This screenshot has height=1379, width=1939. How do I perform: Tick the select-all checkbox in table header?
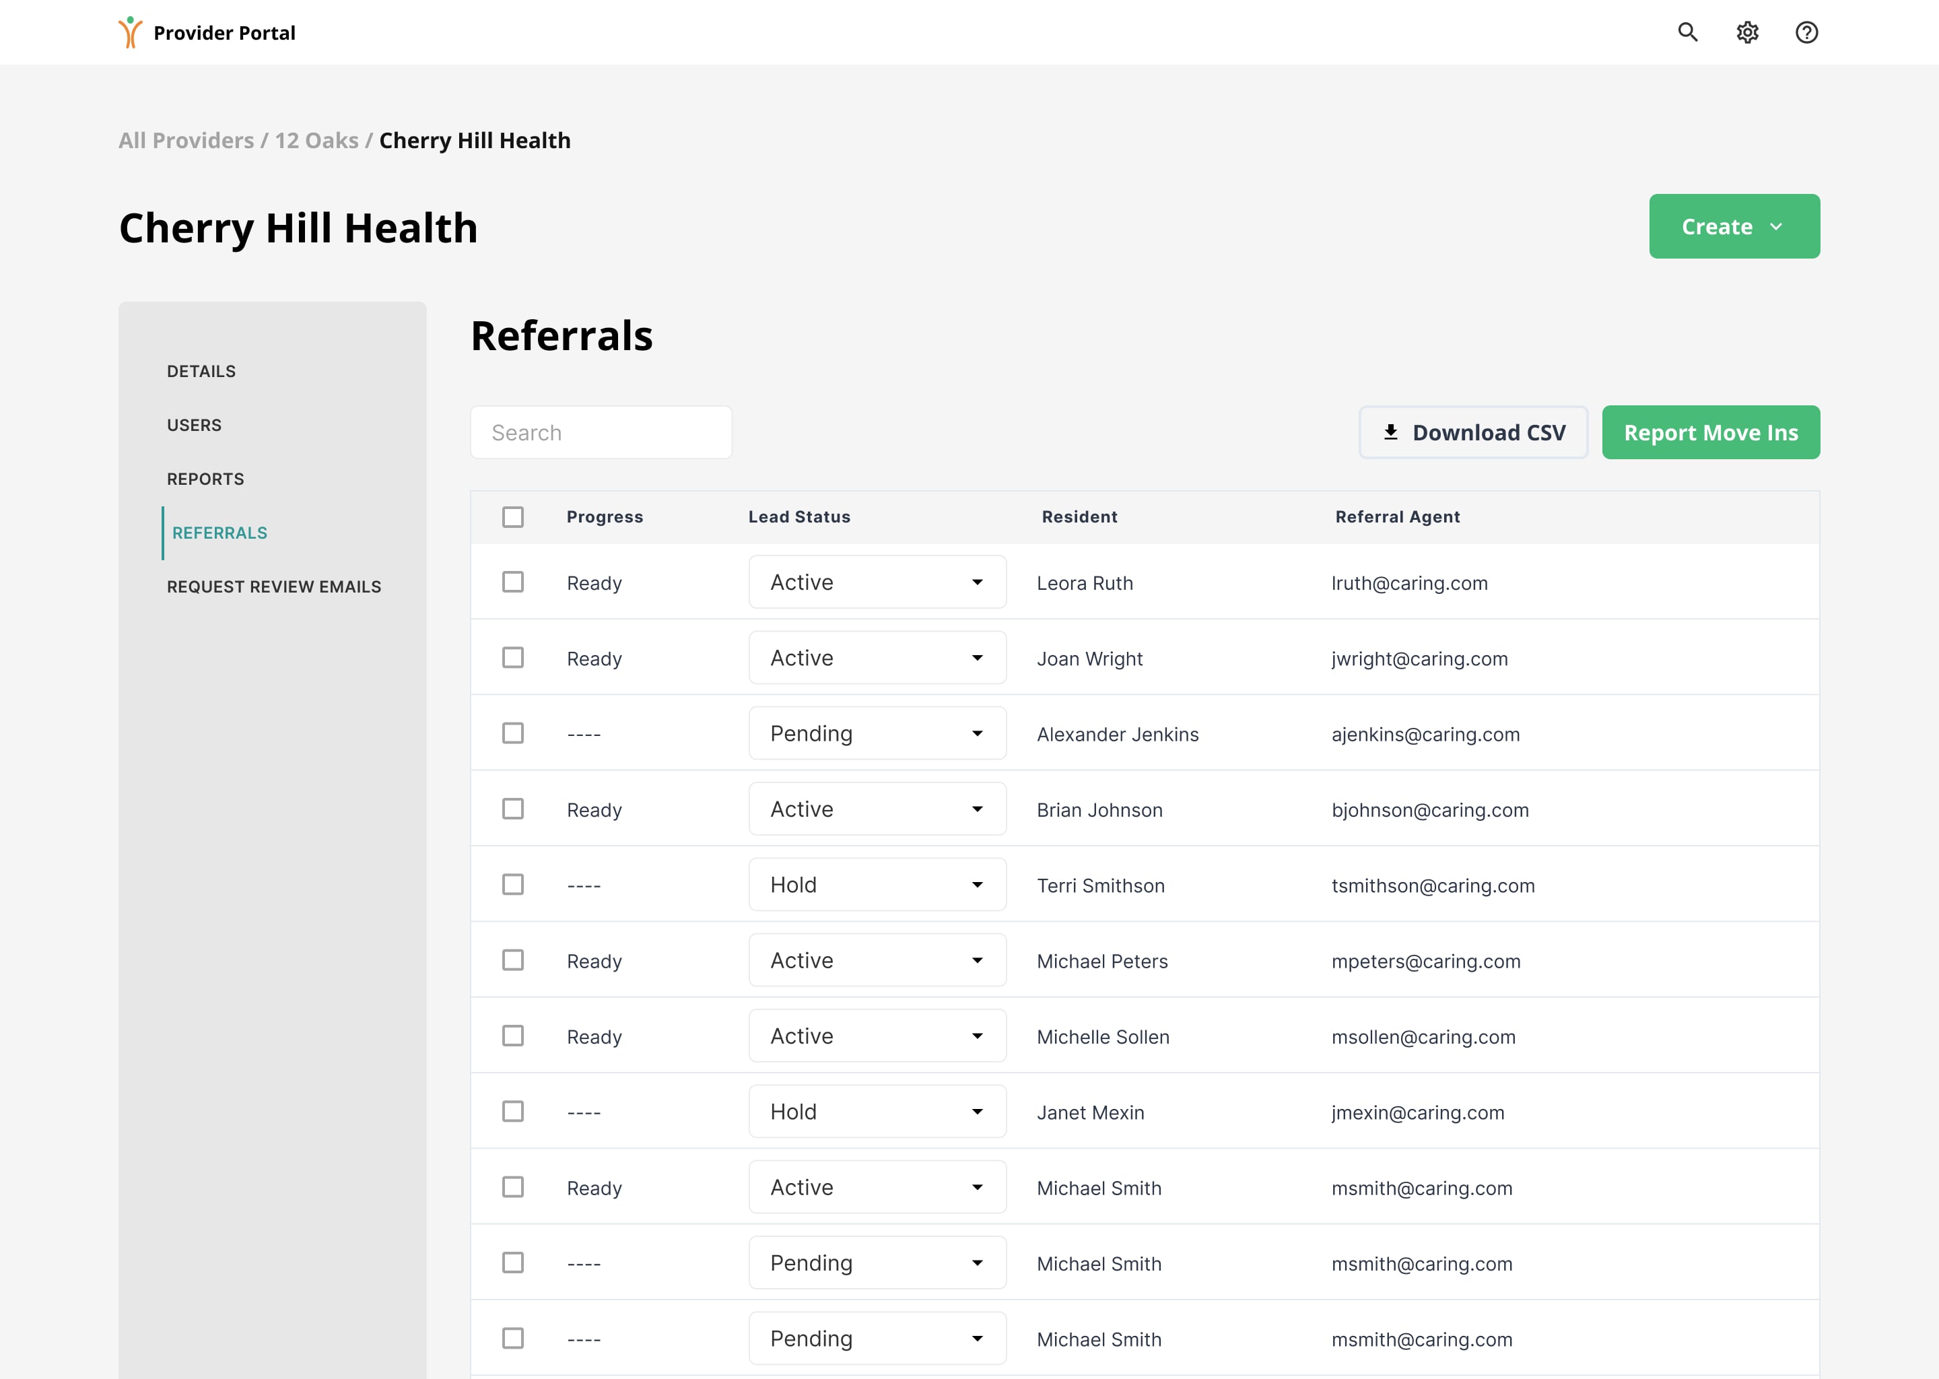(x=513, y=517)
